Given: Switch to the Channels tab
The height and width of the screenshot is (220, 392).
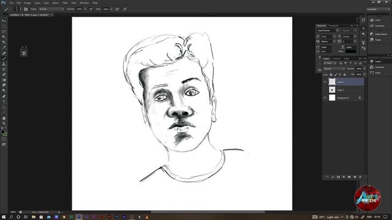Looking at the screenshot, I should (336, 59).
